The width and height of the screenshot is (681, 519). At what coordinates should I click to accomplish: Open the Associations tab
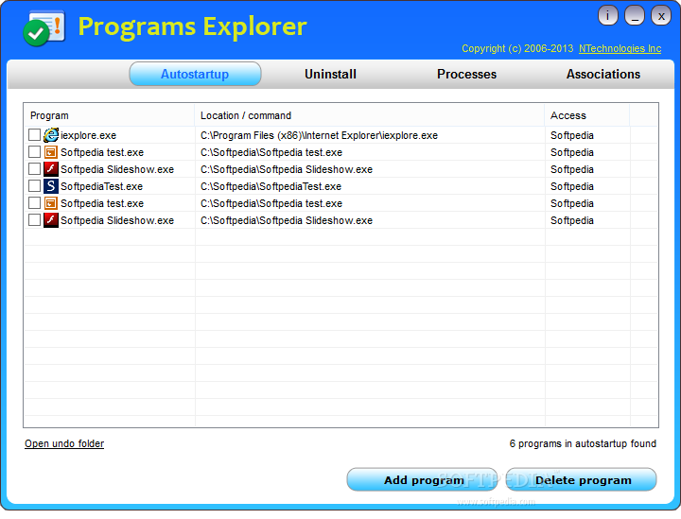click(602, 74)
